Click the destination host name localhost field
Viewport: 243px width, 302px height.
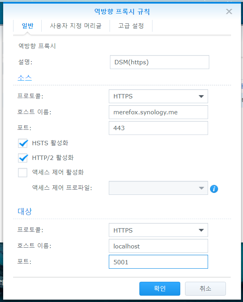[x=158, y=246]
